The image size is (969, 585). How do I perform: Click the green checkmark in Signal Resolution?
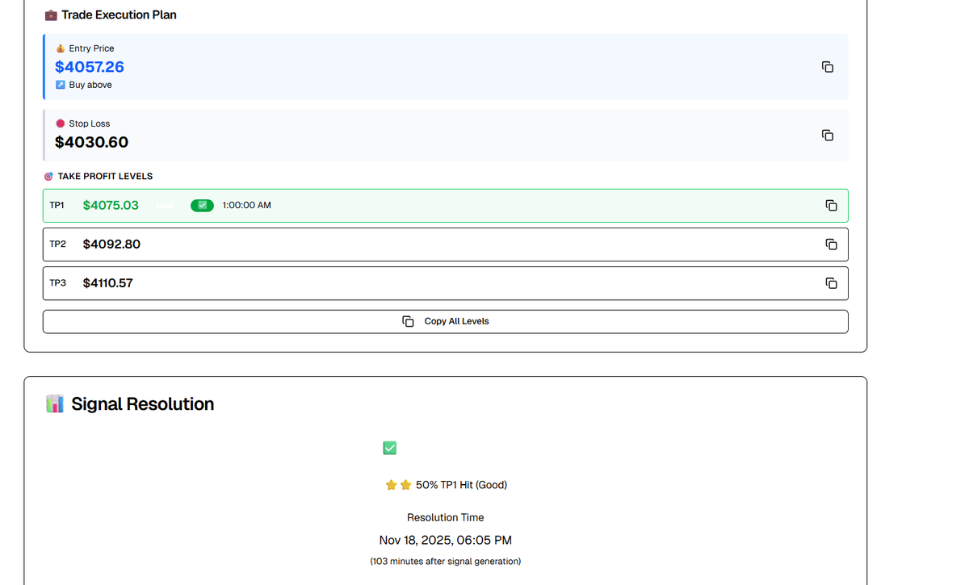[x=390, y=448]
